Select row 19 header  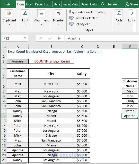(x=4, y=150)
